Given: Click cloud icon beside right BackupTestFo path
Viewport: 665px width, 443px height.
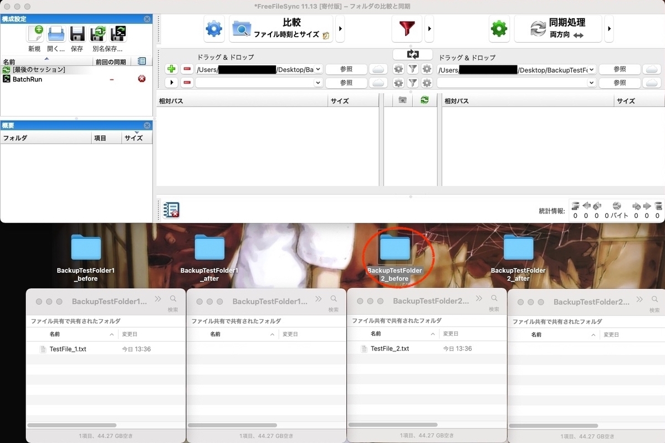Looking at the screenshot, I should coord(652,69).
